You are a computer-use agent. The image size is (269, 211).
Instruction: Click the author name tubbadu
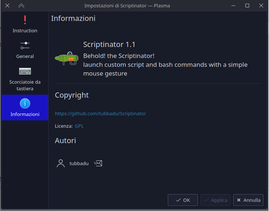click(x=79, y=163)
